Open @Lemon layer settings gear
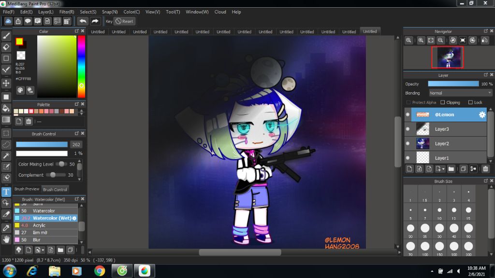 coord(482,115)
